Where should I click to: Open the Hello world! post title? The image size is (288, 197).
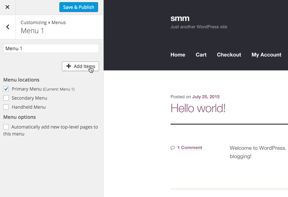coord(198,108)
